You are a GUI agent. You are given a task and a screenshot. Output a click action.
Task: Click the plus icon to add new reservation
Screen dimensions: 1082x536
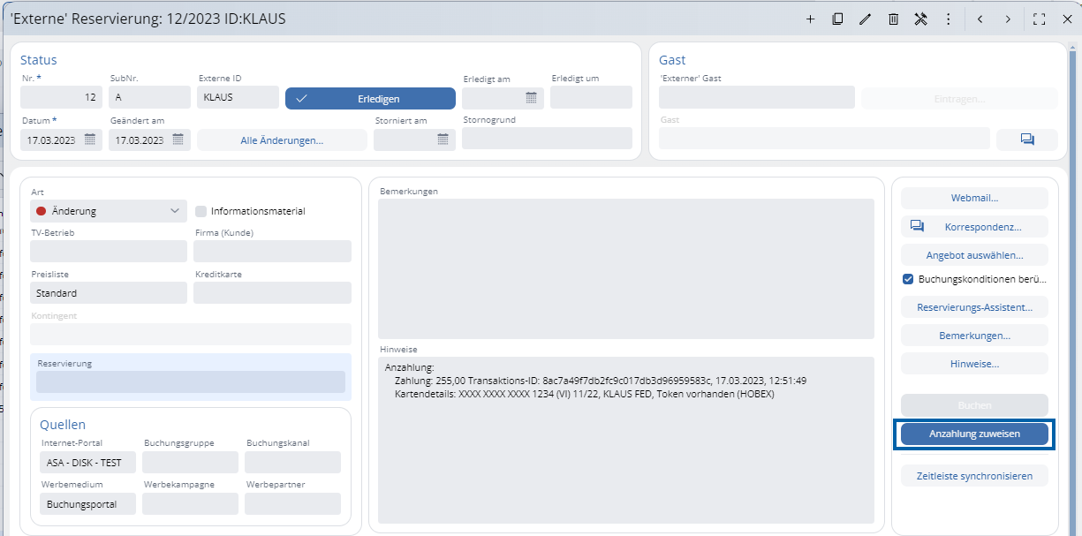coord(810,19)
